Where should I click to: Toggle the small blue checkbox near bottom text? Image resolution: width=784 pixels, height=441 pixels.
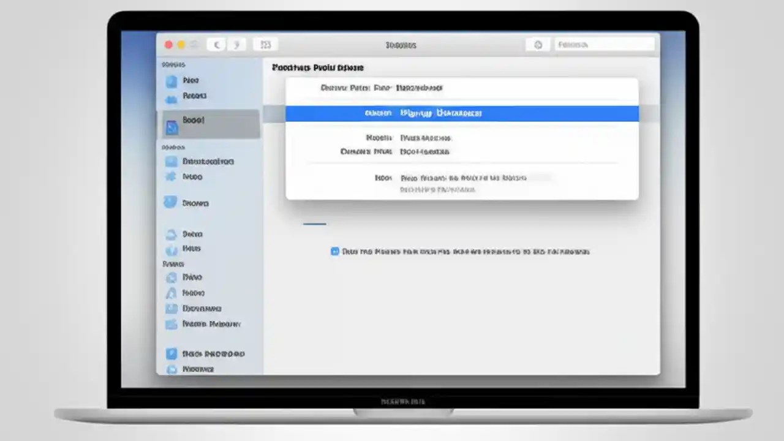click(334, 251)
